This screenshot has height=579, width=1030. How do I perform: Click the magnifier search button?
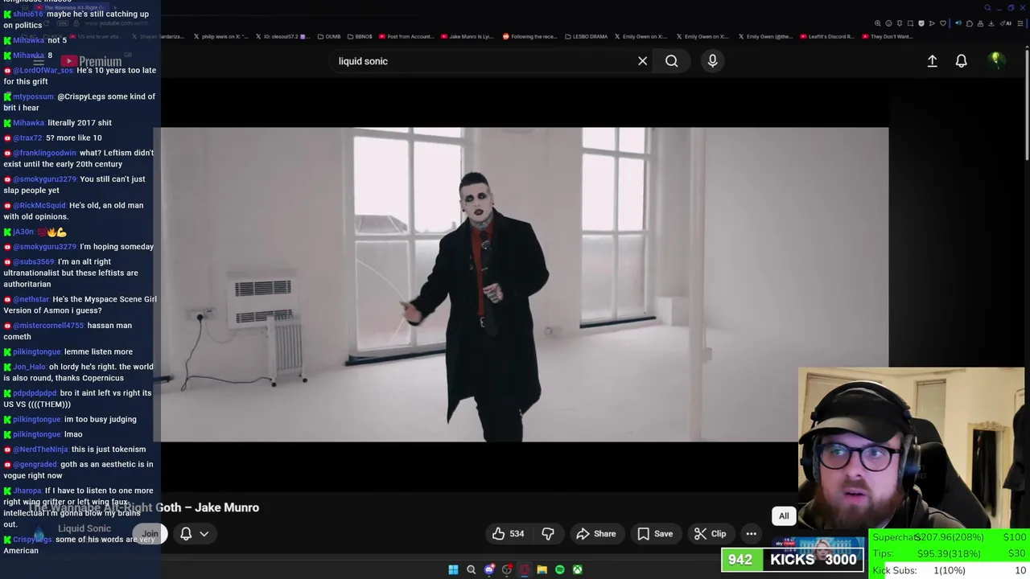tap(671, 61)
